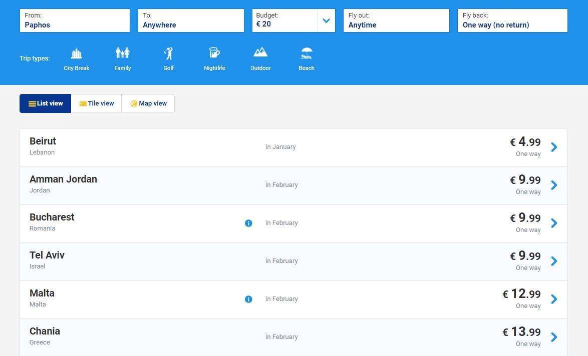Click the € 9.99 price for Bucharest
The width and height of the screenshot is (588, 356).
click(x=525, y=218)
